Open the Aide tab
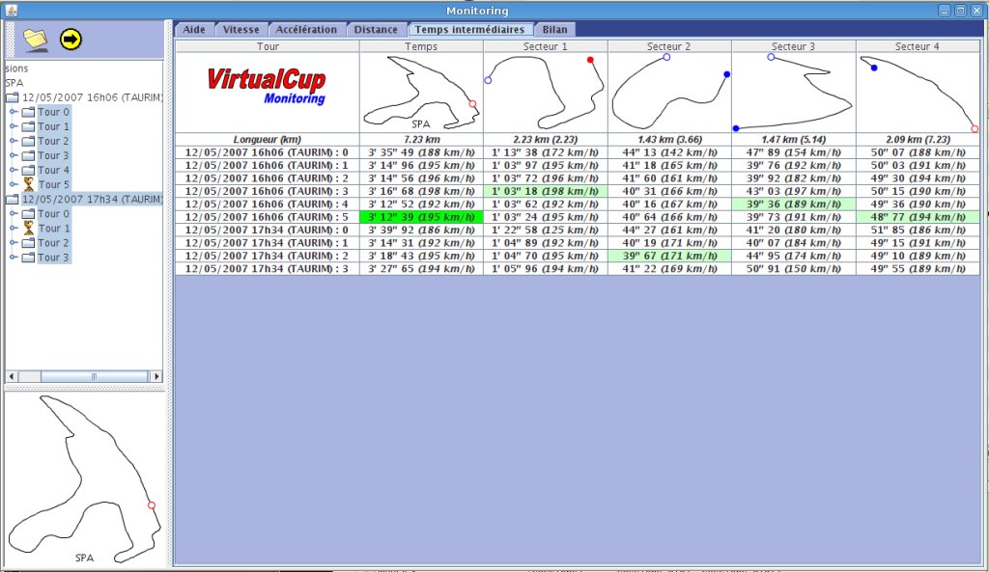The width and height of the screenshot is (989, 572). coord(194,30)
